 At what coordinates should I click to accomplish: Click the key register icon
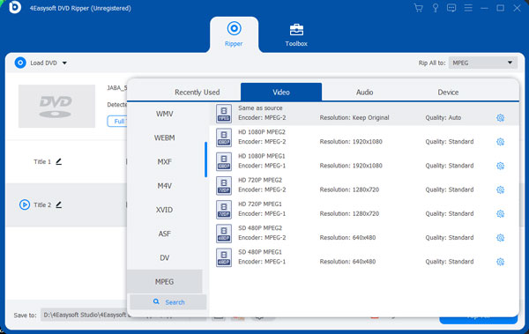click(436, 8)
